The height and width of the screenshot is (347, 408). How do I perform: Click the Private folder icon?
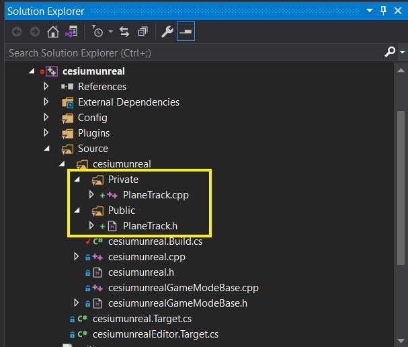click(x=98, y=180)
